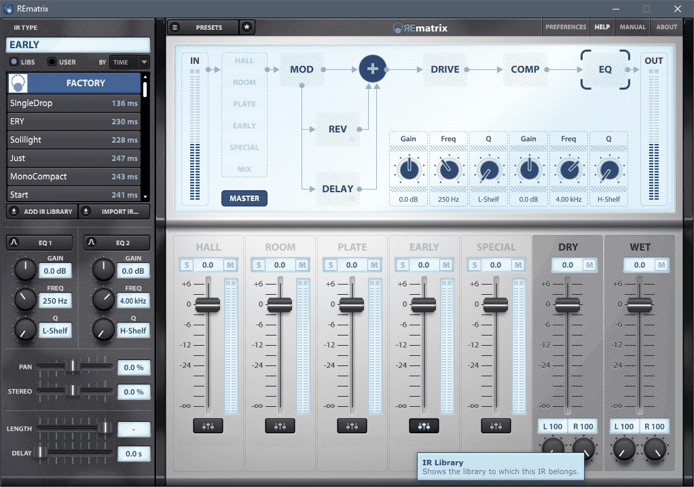
Task: Select the Solilight impulse response
Action: click(x=73, y=139)
